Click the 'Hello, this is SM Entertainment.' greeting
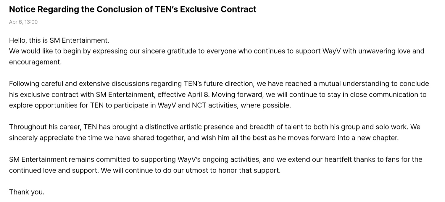The width and height of the screenshot is (445, 202). tap(59, 40)
